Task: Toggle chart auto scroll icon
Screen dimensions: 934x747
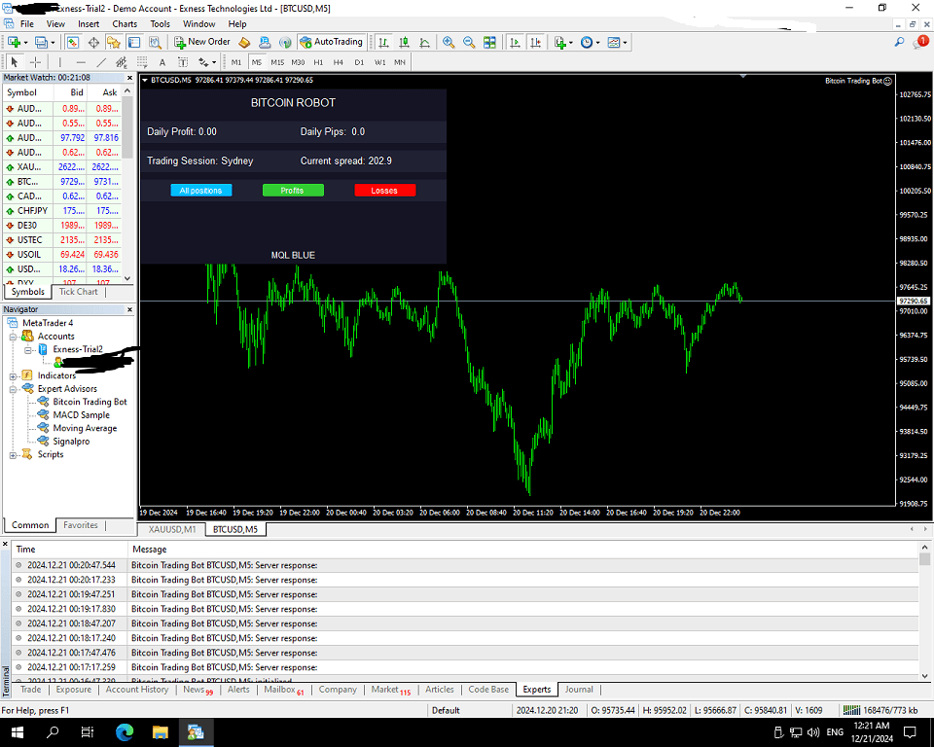Action: pos(514,43)
